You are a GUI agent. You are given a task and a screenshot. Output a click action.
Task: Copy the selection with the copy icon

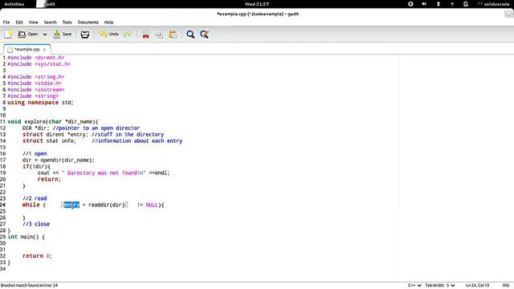[x=159, y=34]
